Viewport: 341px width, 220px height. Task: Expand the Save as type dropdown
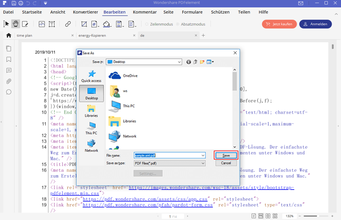[x=203, y=163]
